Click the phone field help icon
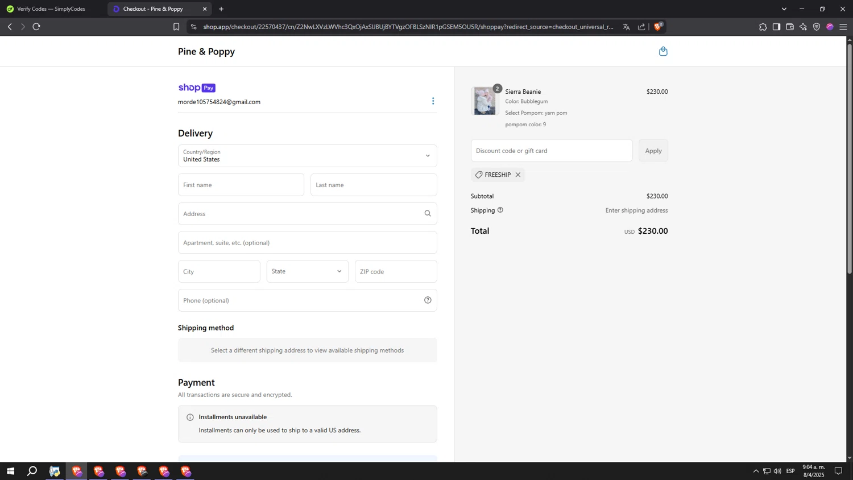Image resolution: width=853 pixels, height=480 pixels. [x=428, y=300]
